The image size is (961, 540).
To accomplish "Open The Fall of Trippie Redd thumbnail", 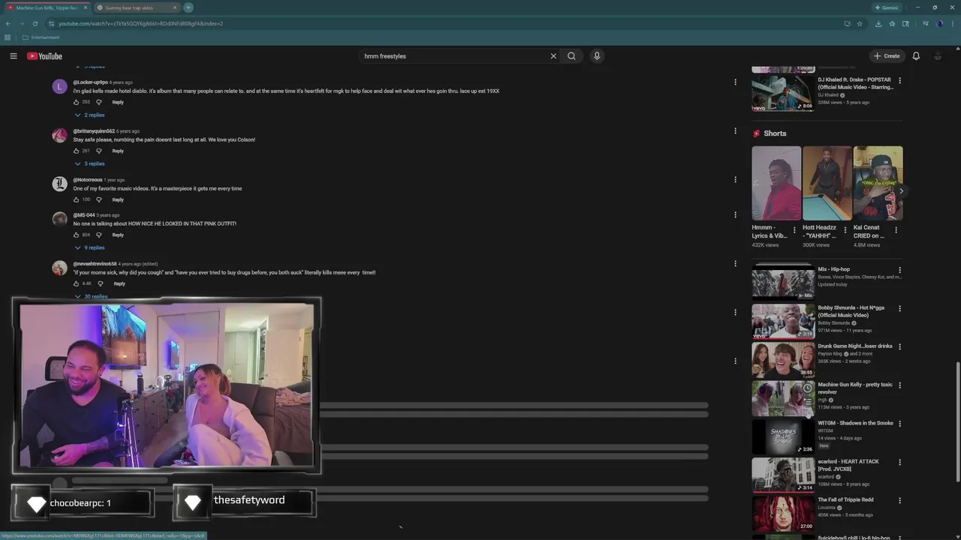I will [x=783, y=514].
